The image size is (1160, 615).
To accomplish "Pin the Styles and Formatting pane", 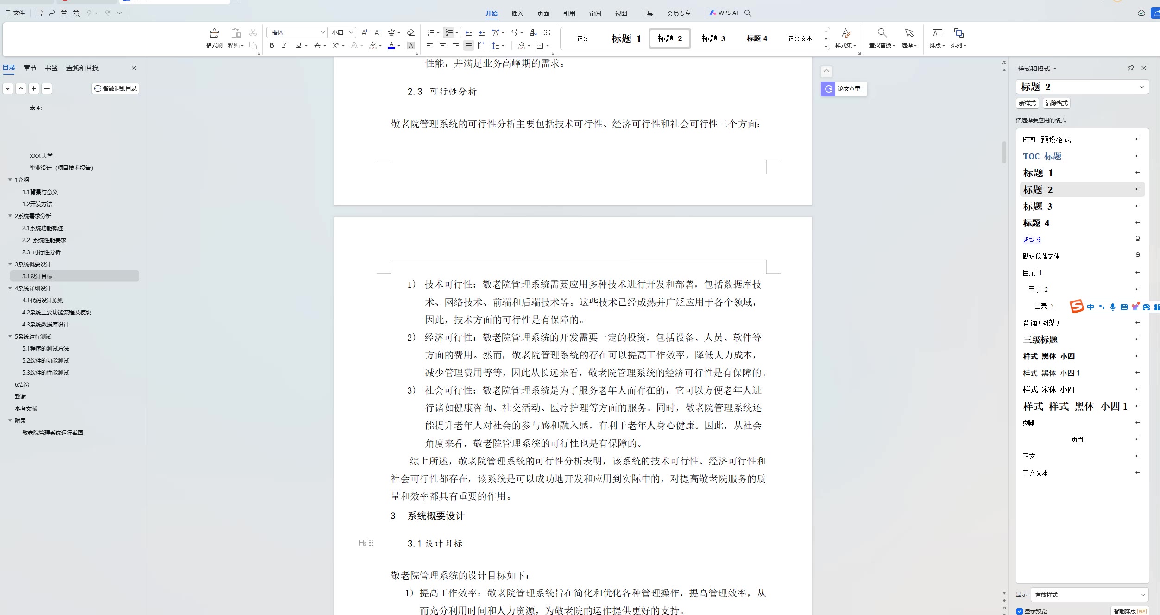I will (1131, 68).
